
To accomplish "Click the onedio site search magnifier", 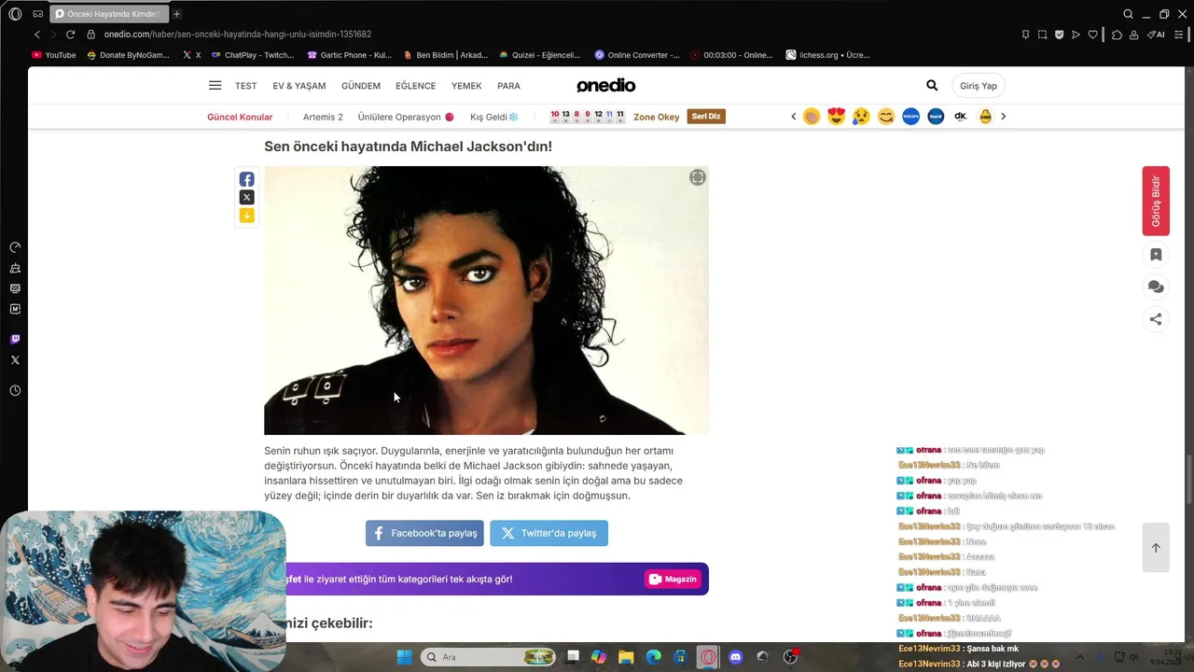I will point(932,85).
